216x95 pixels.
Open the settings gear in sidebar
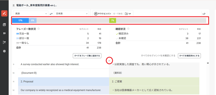tap(4, 51)
